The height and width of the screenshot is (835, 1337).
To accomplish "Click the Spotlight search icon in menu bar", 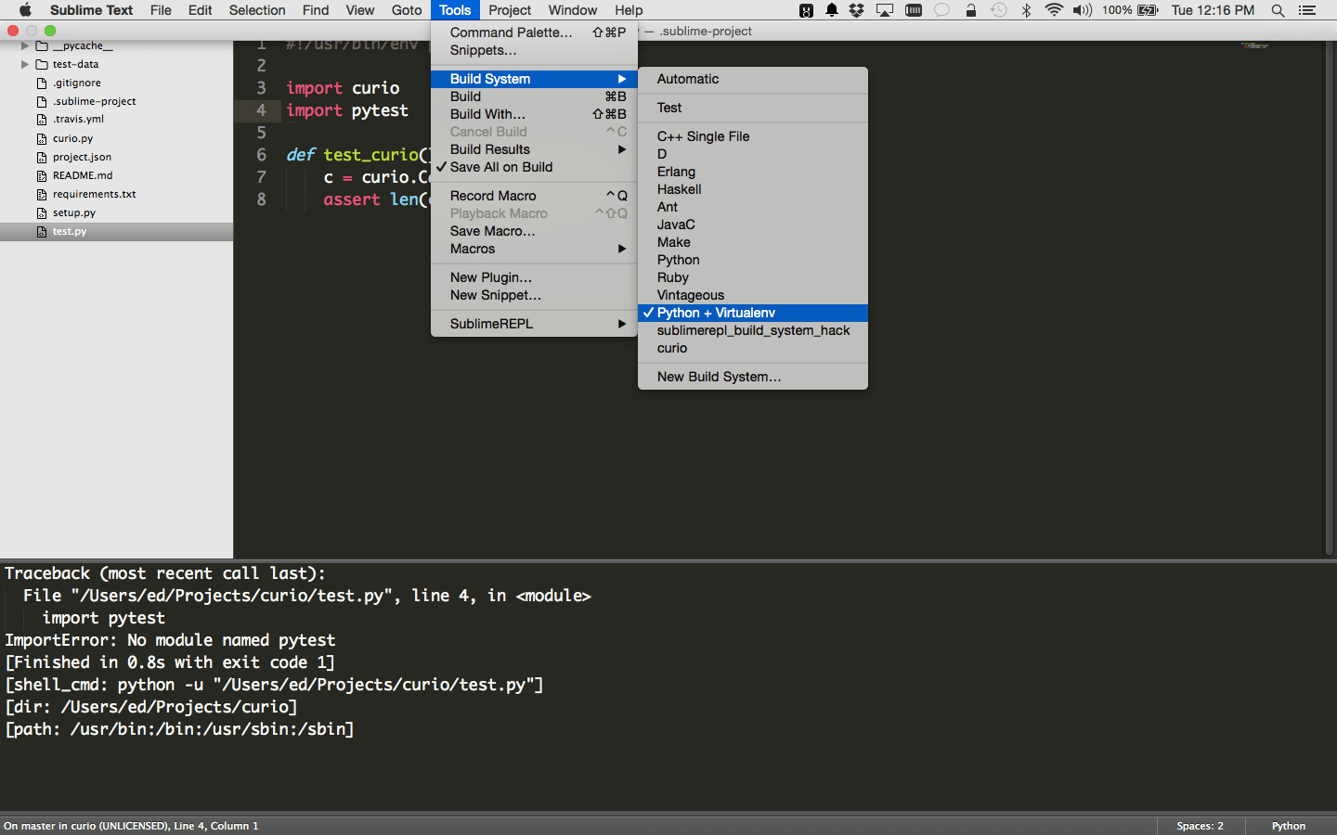I will 1278,10.
